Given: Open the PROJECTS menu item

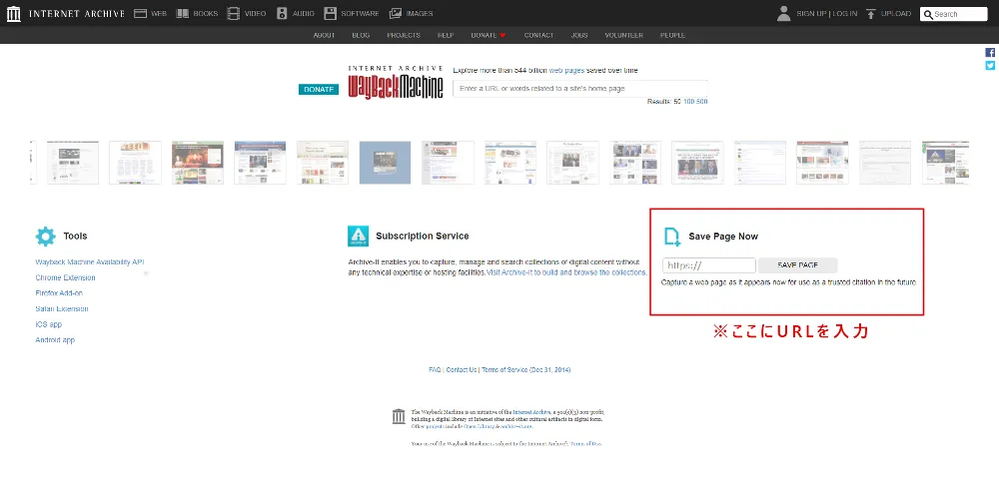Looking at the screenshot, I should [404, 36].
